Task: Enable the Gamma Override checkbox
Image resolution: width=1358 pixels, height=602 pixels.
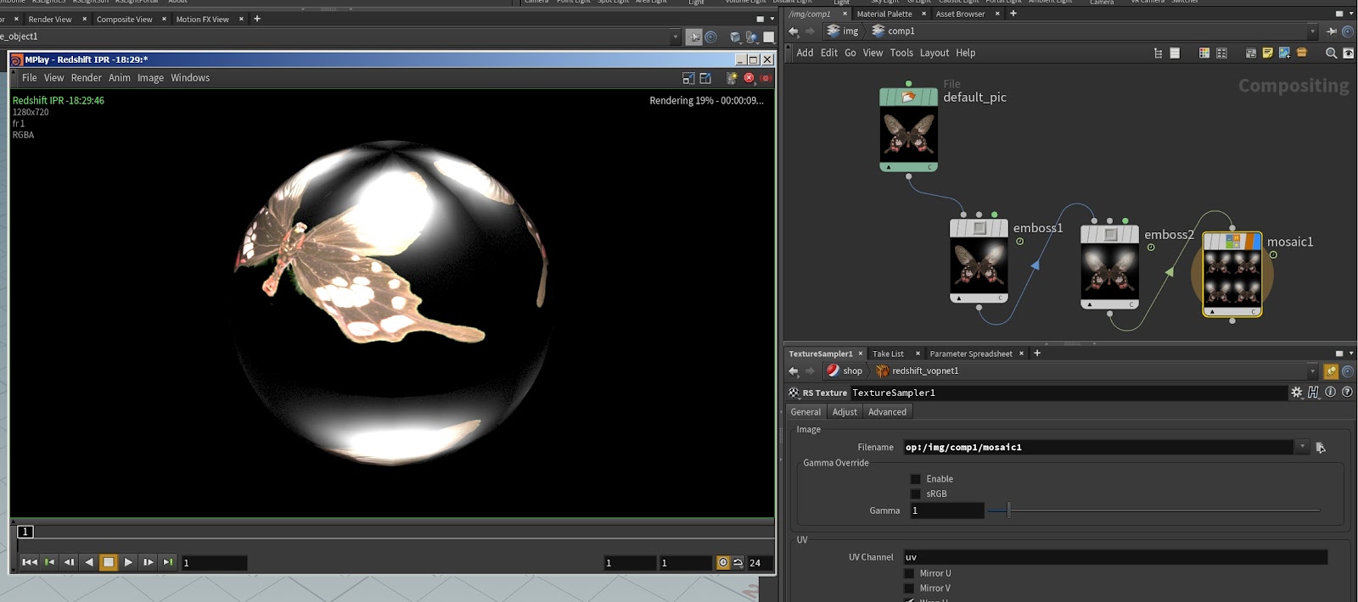Action: tap(915, 479)
